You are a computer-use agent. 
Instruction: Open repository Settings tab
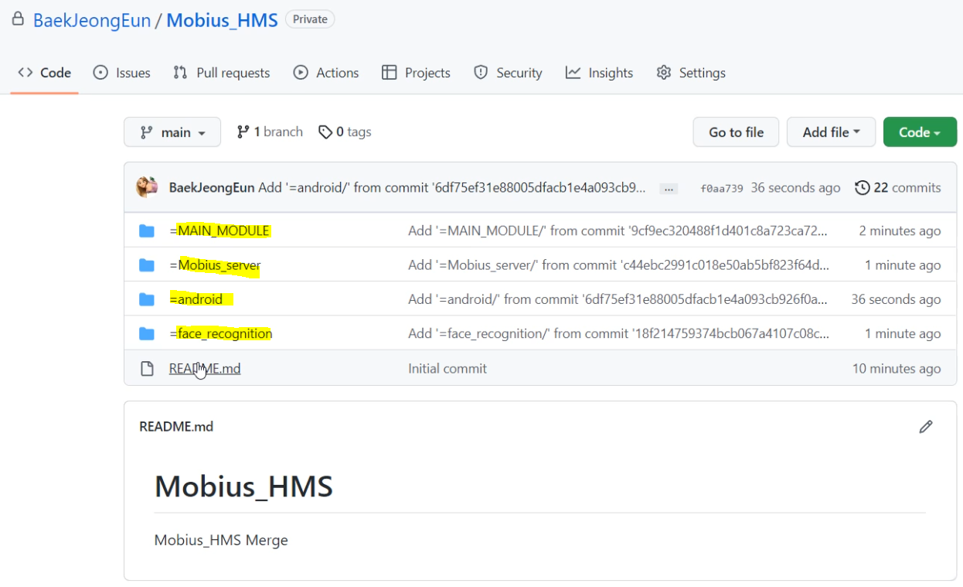point(691,73)
